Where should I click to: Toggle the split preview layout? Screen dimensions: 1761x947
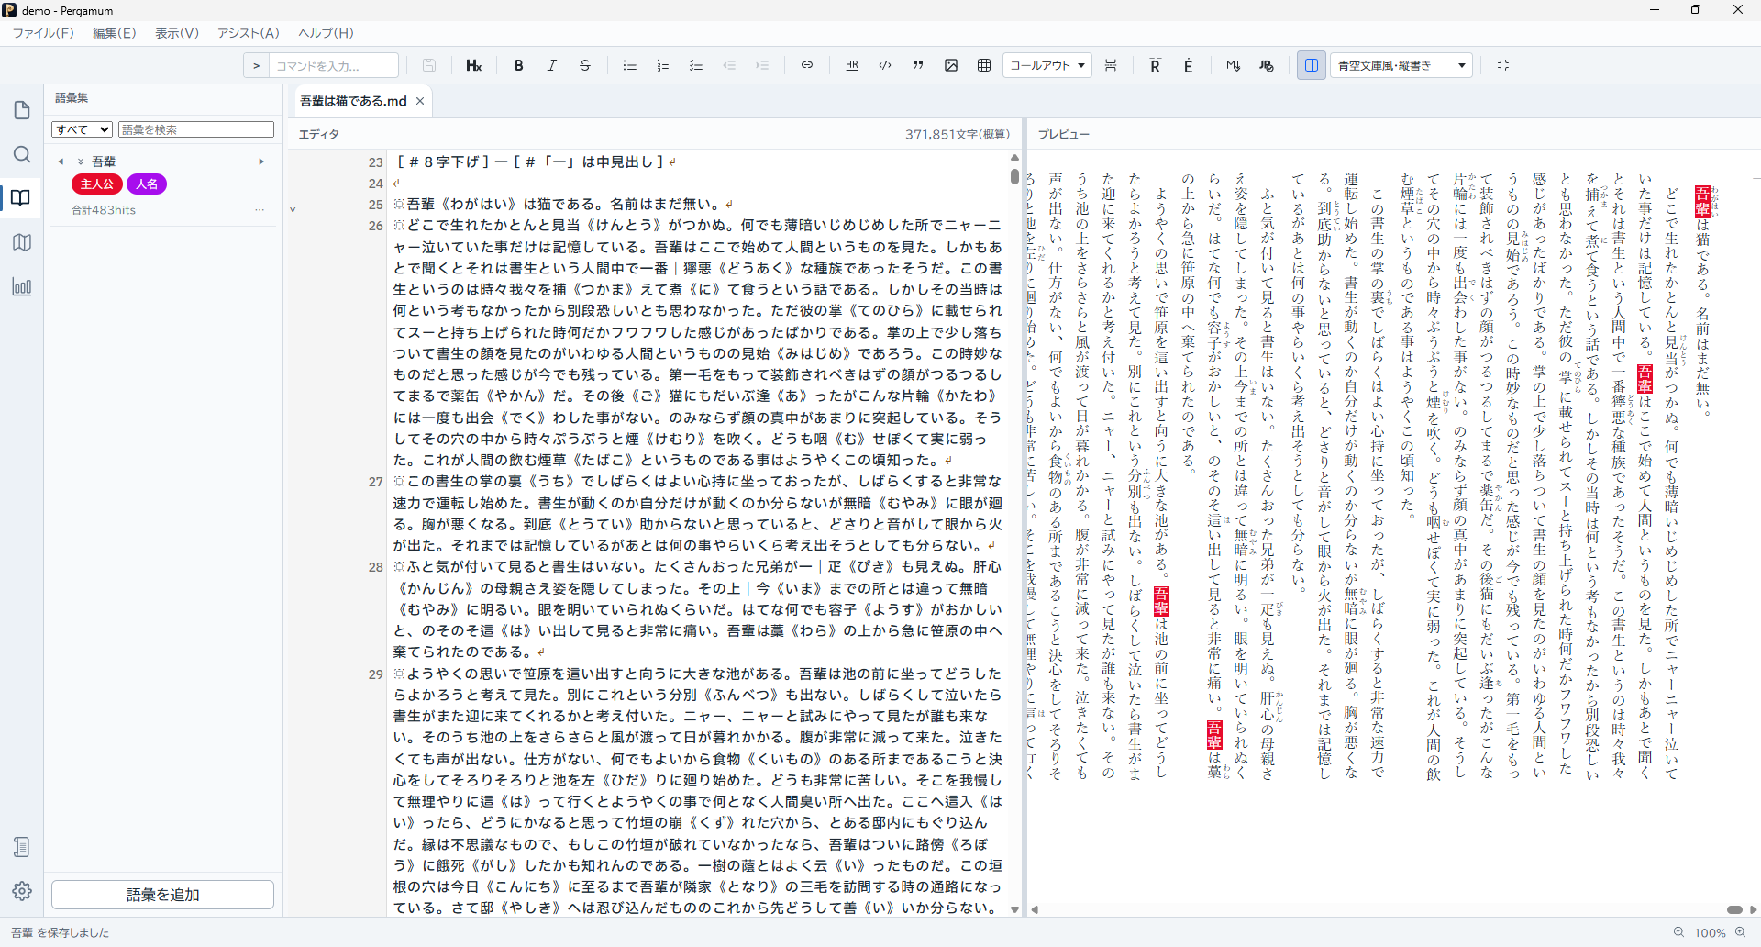click(1312, 65)
